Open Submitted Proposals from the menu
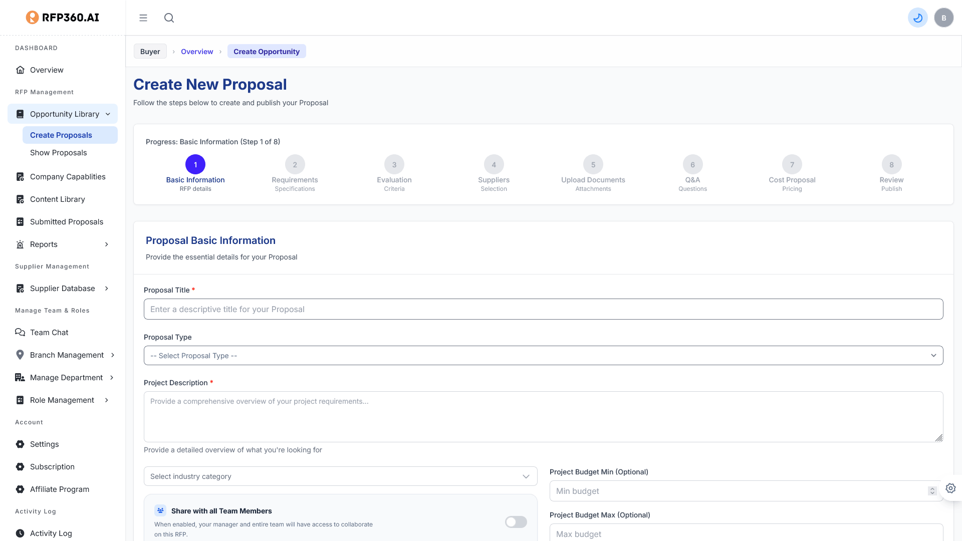Screen dimensions: 962x541 point(66,221)
